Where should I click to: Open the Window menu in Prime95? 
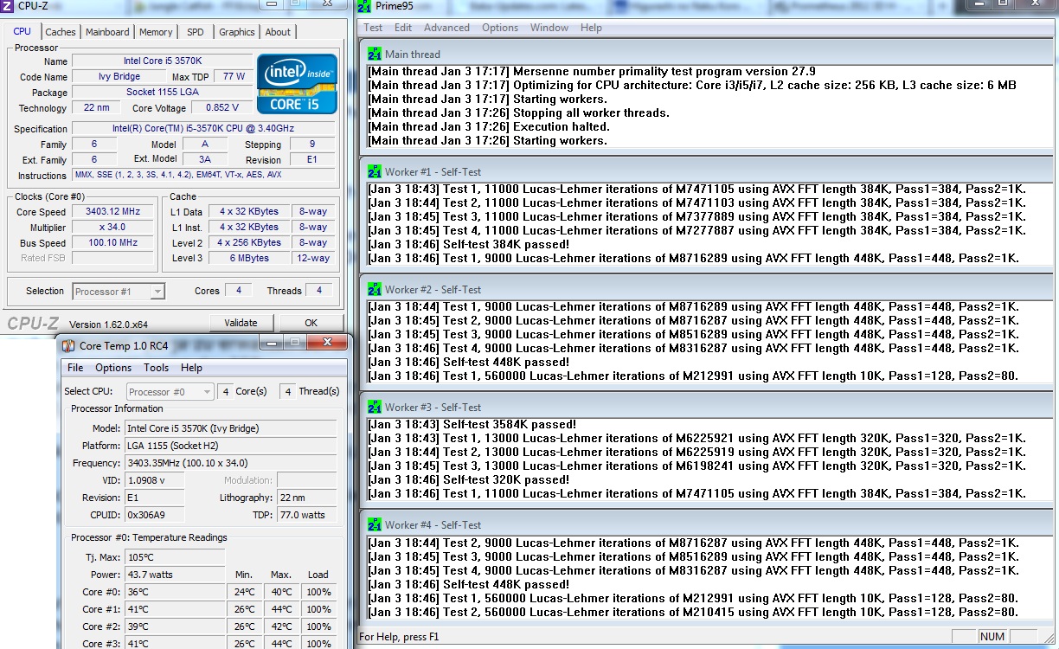(549, 28)
